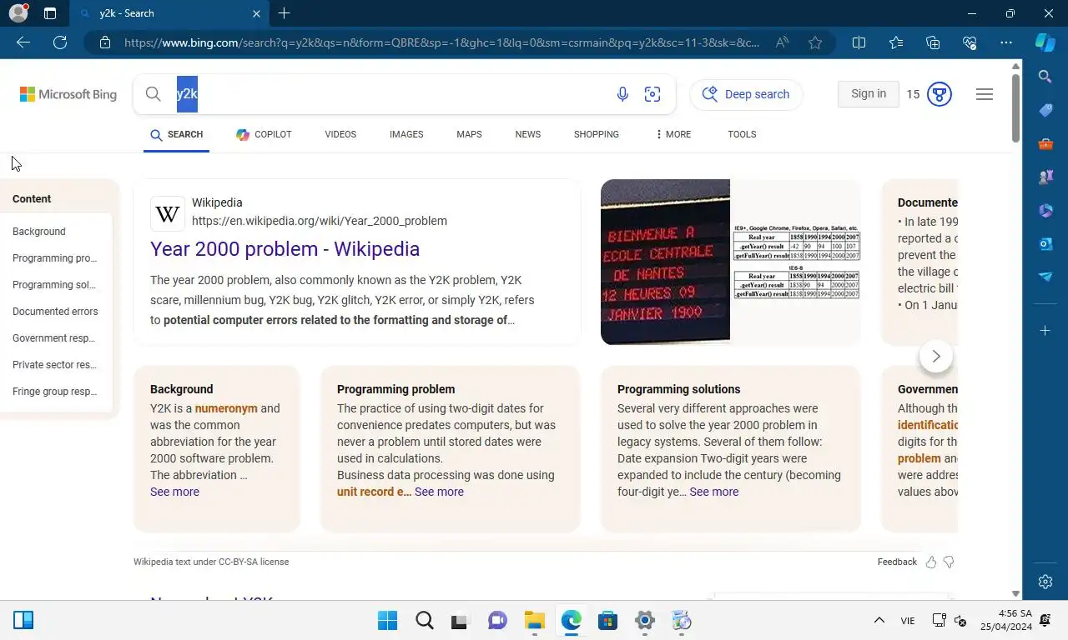1068x640 pixels.
Task: Jump to Fringe group resp... in Content list
Action: [54, 392]
